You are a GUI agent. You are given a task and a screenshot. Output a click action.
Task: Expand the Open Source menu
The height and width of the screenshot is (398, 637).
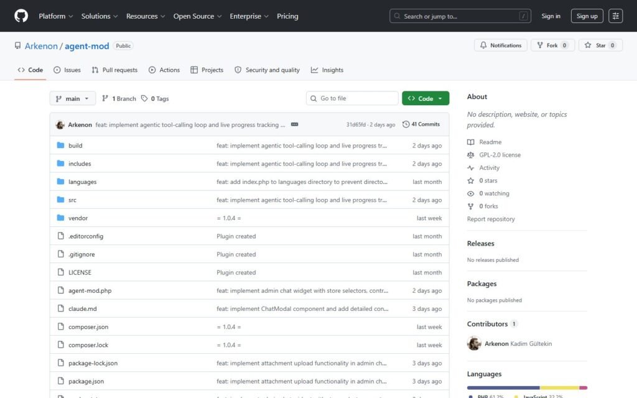coord(197,16)
